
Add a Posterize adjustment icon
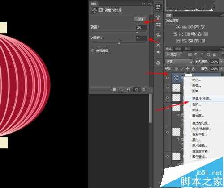pos(184,41)
